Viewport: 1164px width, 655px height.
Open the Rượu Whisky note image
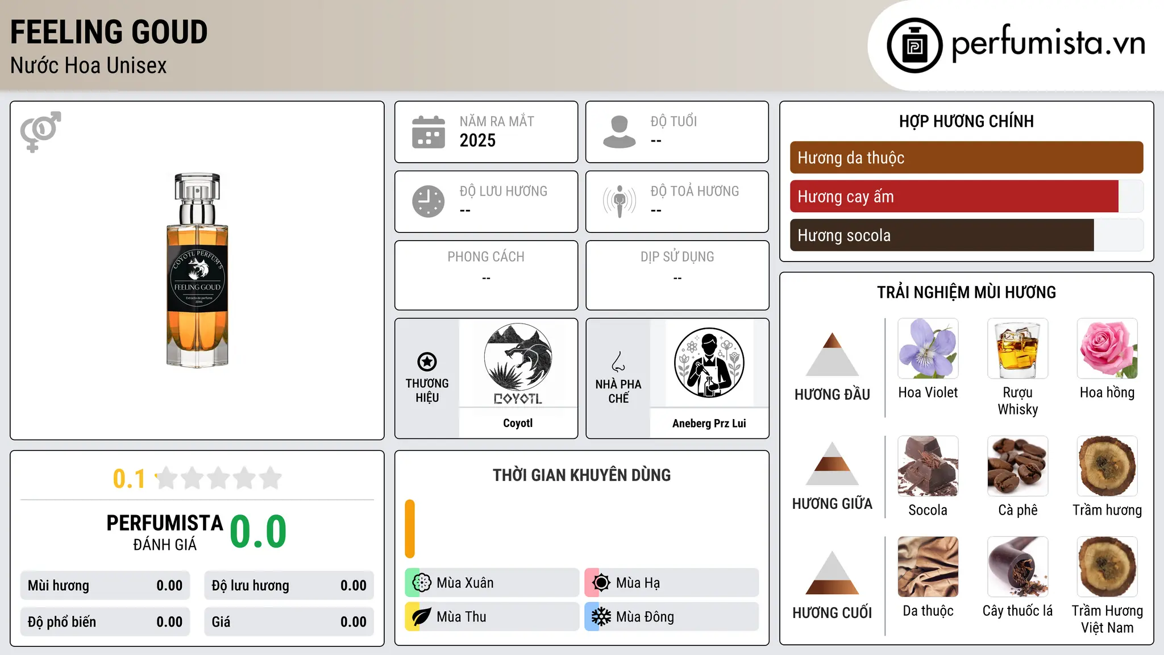pos(1018,349)
